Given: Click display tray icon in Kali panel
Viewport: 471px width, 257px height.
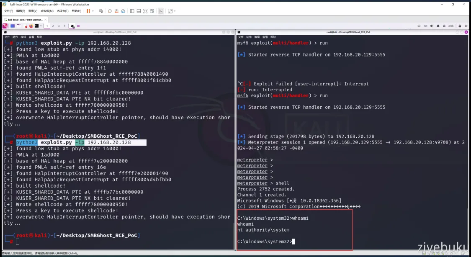Looking at the screenshot, I should click(x=419, y=26).
